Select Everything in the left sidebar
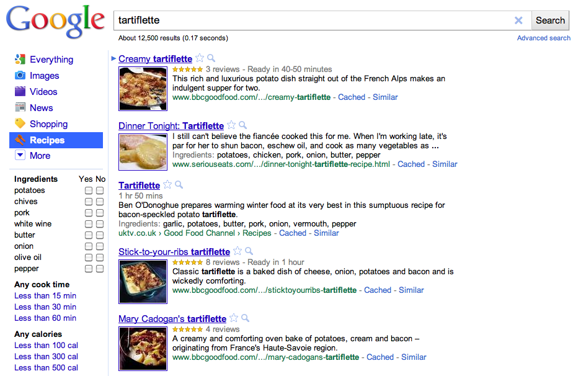This screenshot has height=376, width=573. 51,60
